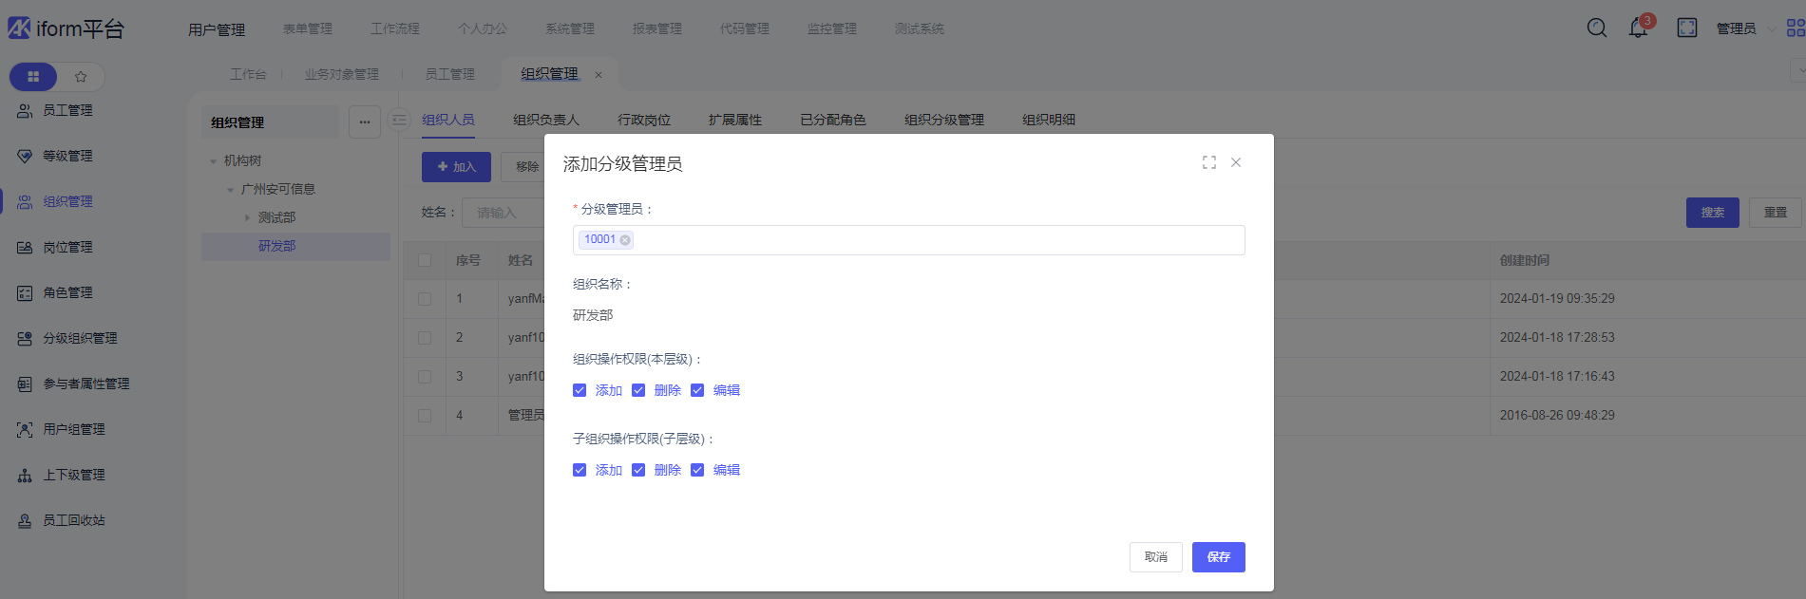Select 研发部 in the organization tree
1806x599 pixels.
point(276,246)
